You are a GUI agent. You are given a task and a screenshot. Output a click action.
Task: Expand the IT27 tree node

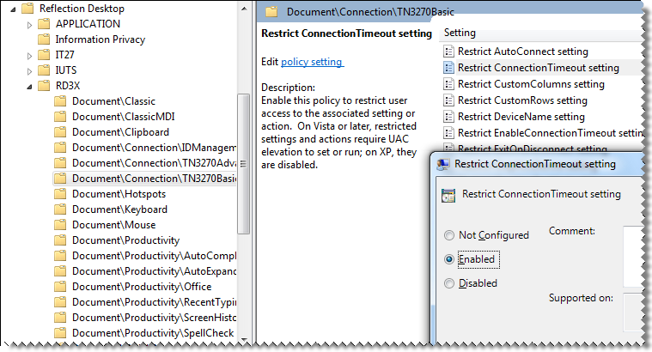click(x=30, y=55)
